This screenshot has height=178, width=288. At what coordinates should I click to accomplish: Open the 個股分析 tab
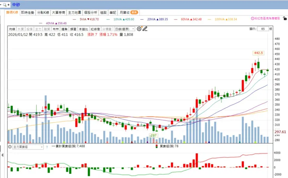[x=91, y=12]
